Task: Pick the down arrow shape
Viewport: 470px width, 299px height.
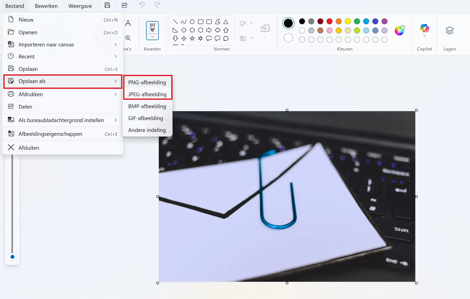Action: (x=175, y=38)
